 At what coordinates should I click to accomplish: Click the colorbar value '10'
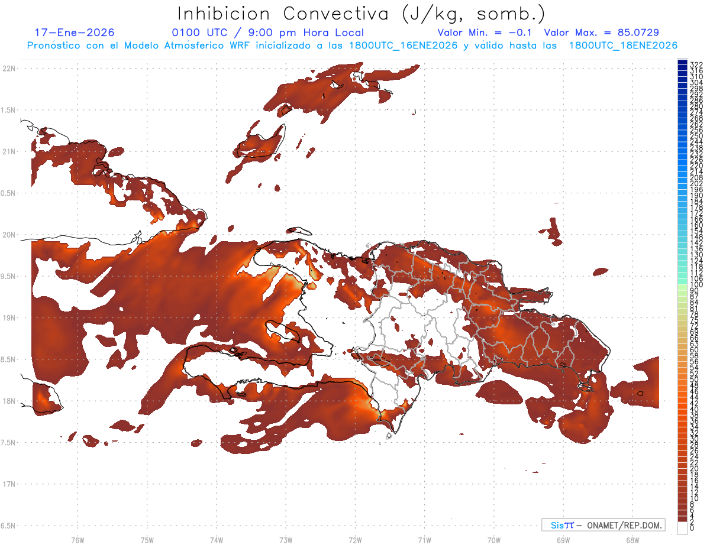pyautogui.click(x=695, y=498)
